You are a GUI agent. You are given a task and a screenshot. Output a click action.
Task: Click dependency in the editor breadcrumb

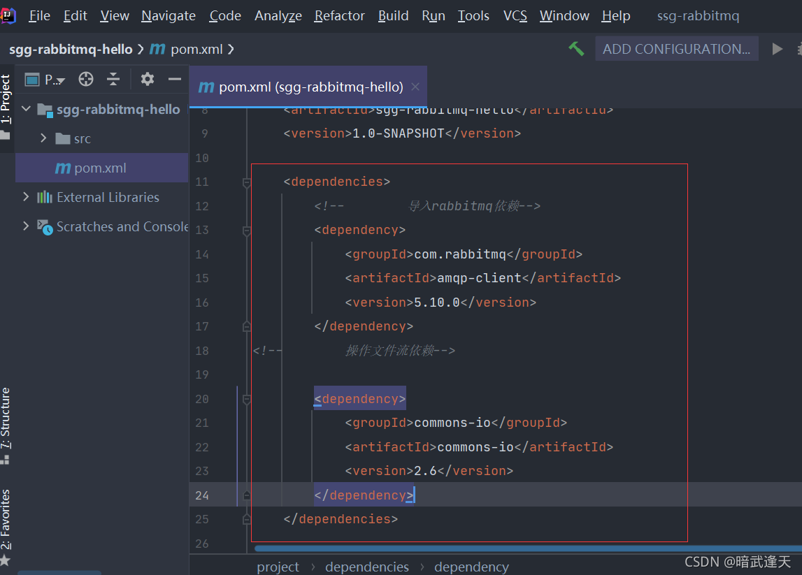pos(471,567)
